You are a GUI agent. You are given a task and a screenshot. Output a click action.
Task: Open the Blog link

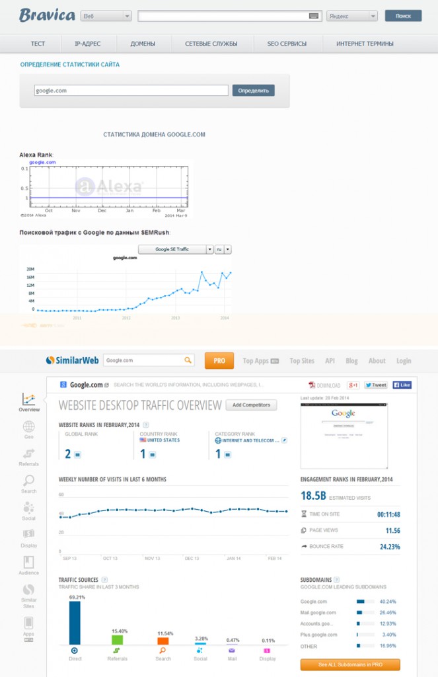351,360
